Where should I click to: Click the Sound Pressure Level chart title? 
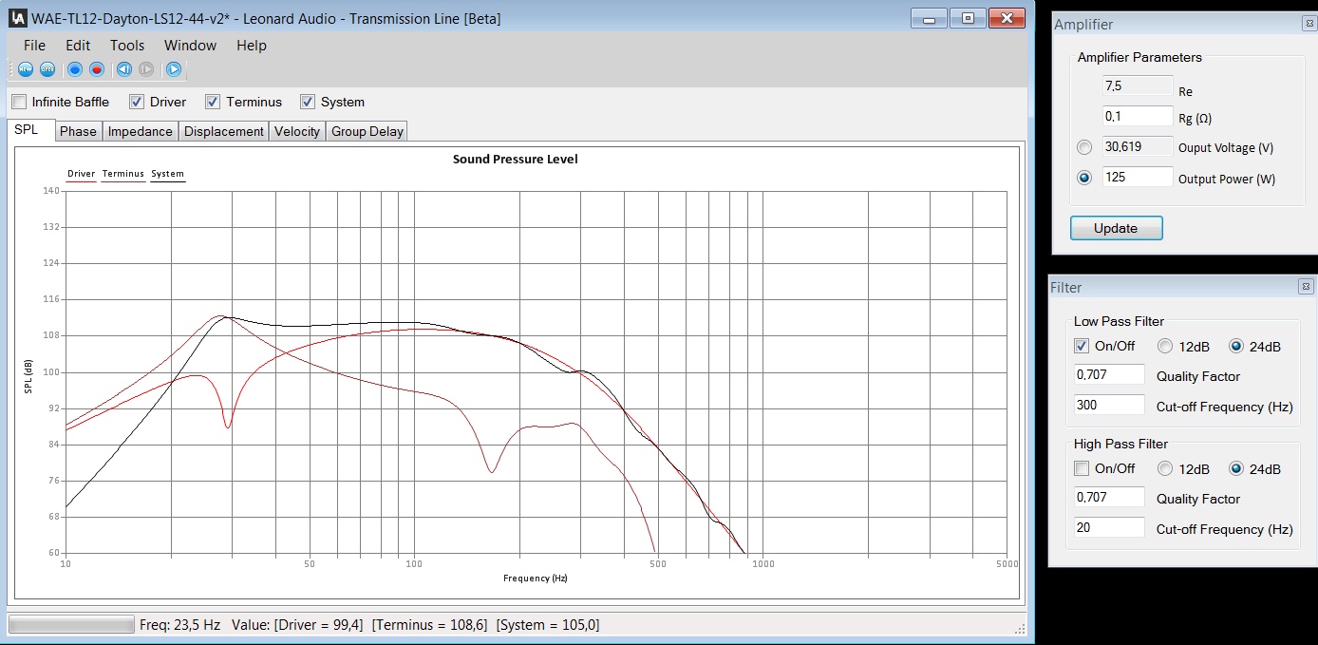coord(515,159)
